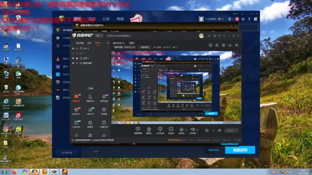Open the 全民乐PK tool
The width and height of the screenshot is (312, 175).
coord(76,111)
